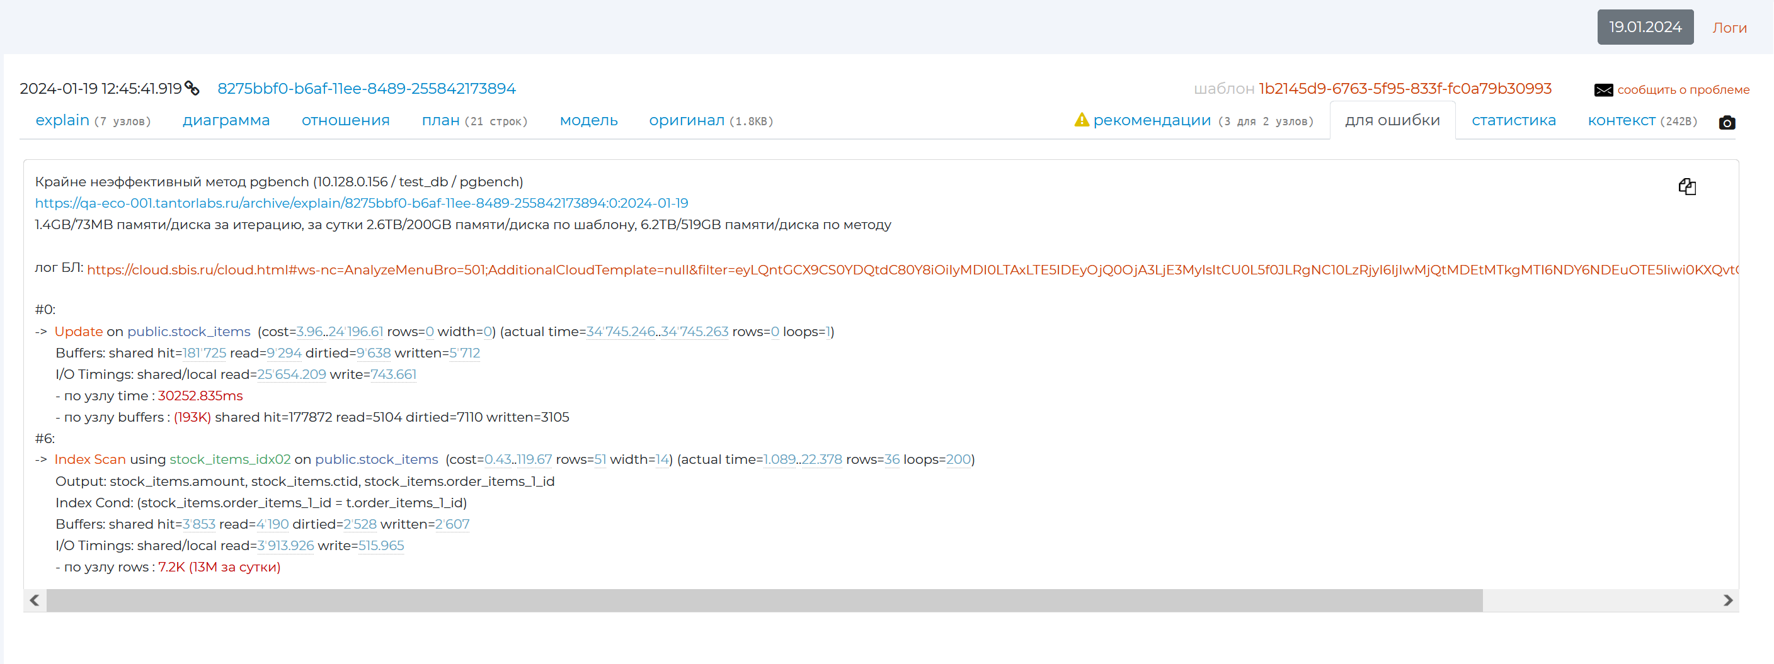Screen dimensions: 1774x664
Task: Open the отношения tab
Action: pos(345,120)
